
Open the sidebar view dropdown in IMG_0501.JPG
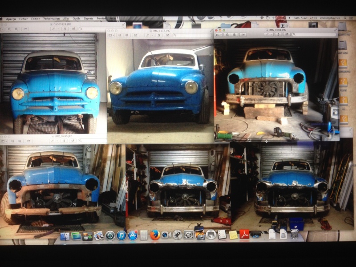219,35
